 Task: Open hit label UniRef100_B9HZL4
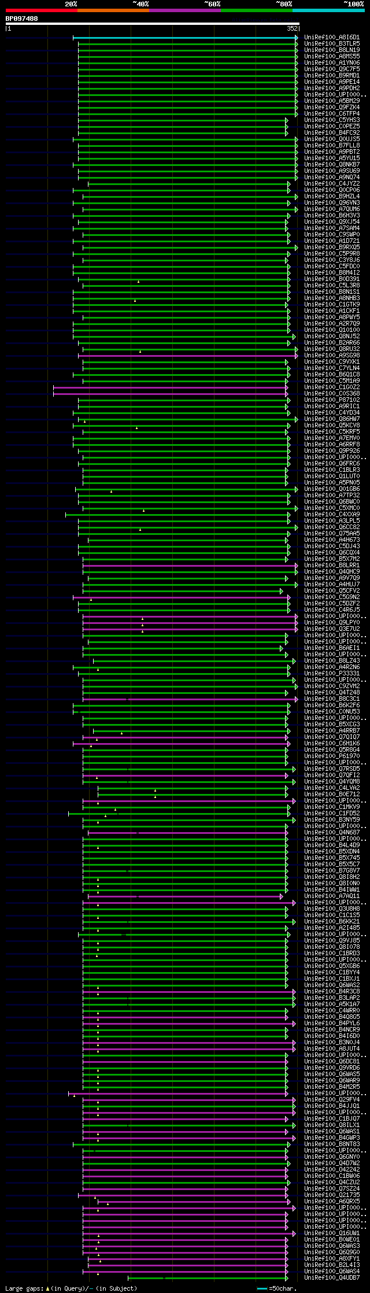point(332,197)
